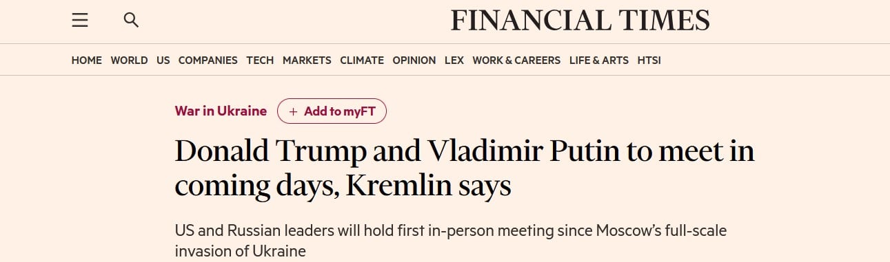
Task: Open Work & Careers section
Action: coord(516,61)
